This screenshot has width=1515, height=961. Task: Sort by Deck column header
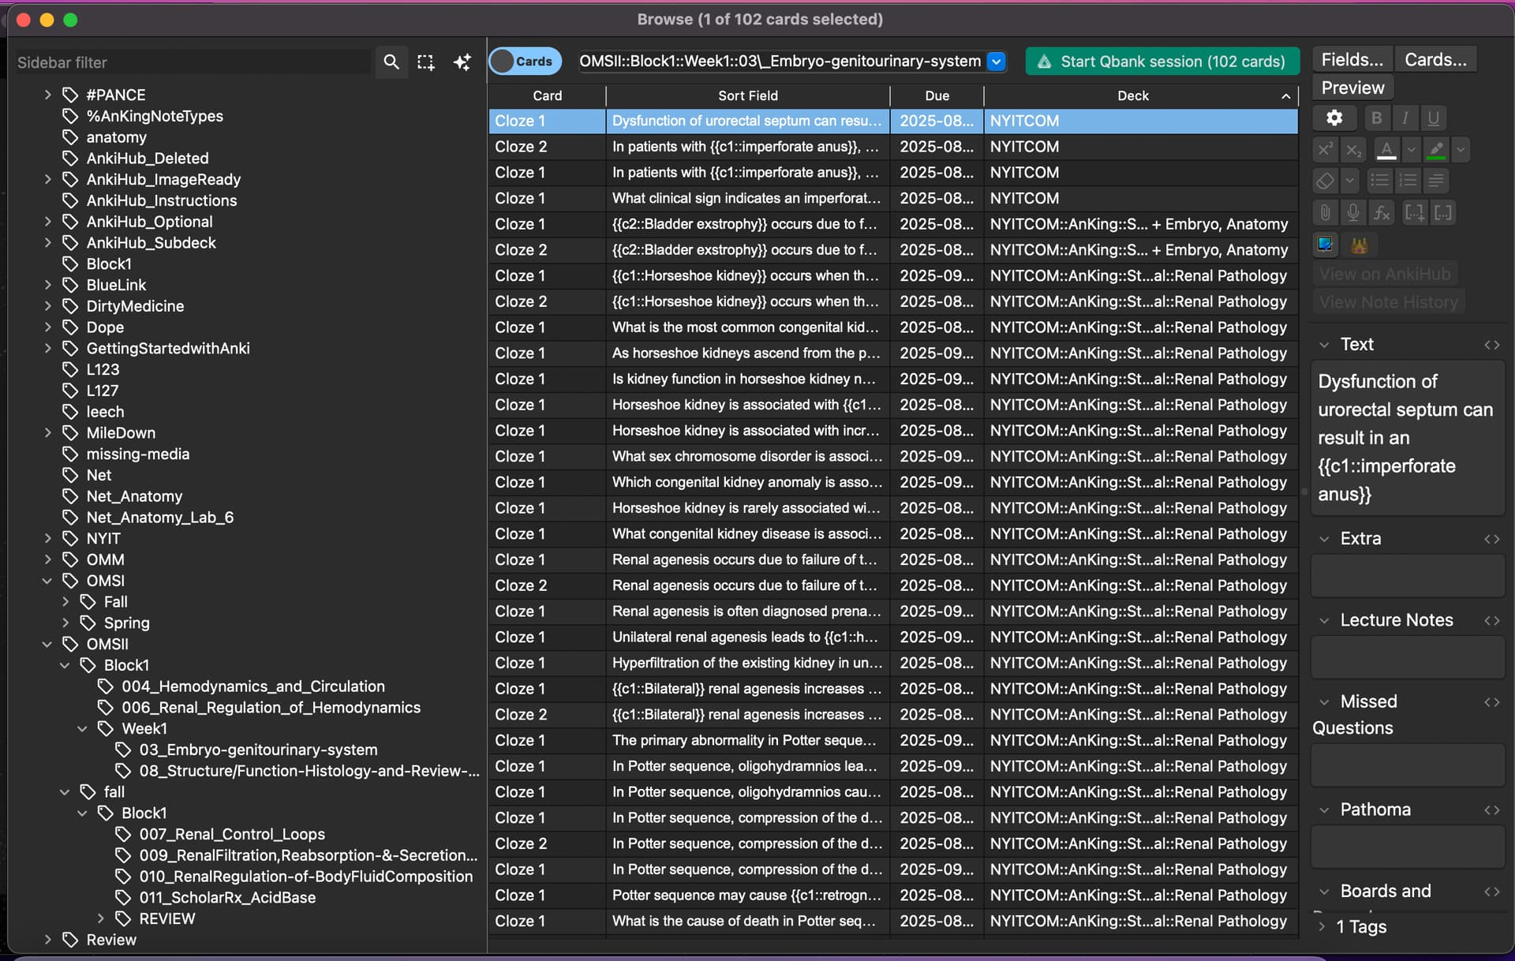(1132, 95)
